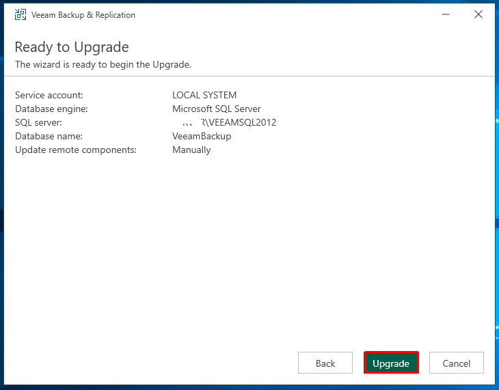Close the Veeam setup window
499x390 pixels.
[478, 14]
